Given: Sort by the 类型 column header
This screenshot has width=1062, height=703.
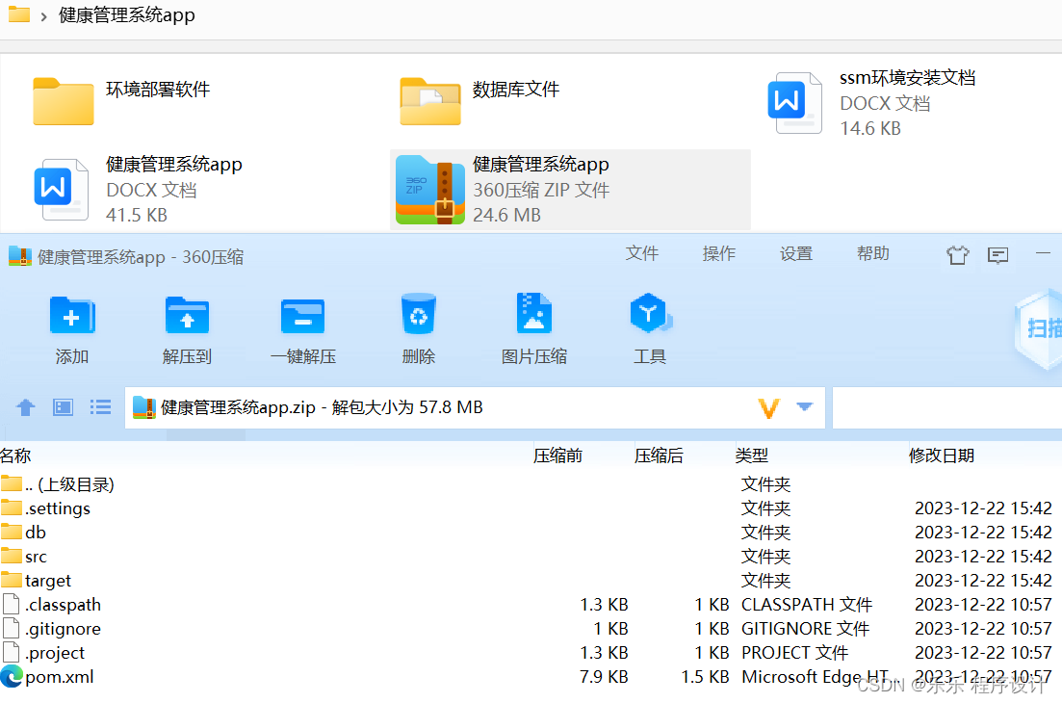Looking at the screenshot, I should (752, 456).
